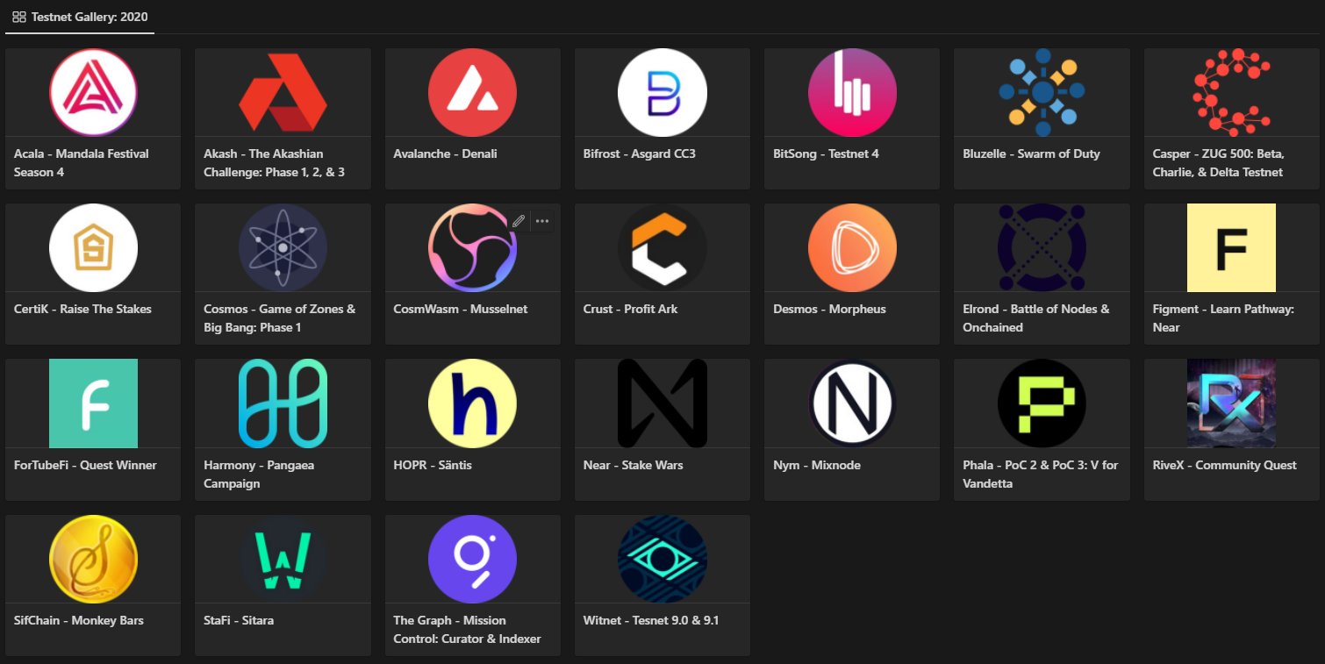This screenshot has width=1325, height=664.
Task: Select The Graph - Mission Control title
Action: coord(467,630)
